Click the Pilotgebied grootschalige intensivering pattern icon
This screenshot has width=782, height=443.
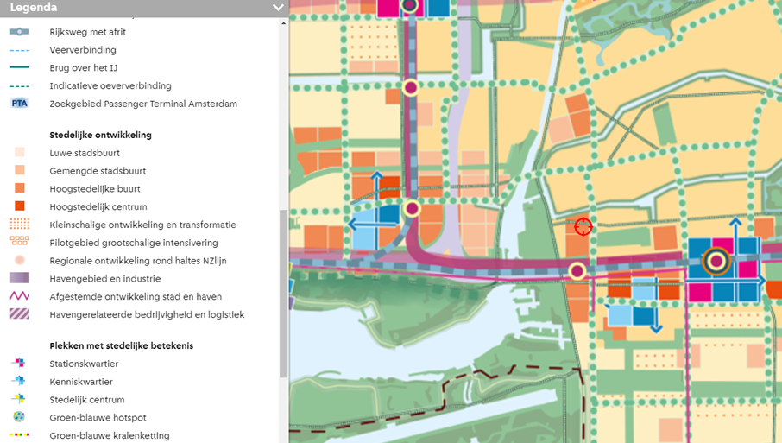[x=20, y=241]
